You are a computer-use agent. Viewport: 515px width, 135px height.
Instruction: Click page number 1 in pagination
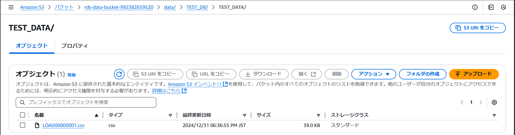click(471, 102)
